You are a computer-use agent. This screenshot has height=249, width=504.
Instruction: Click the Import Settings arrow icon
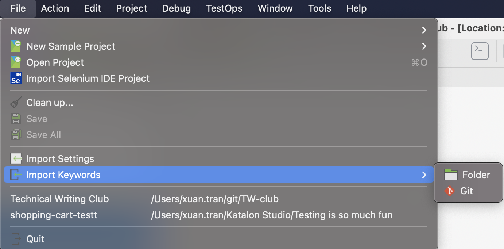(15, 158)
